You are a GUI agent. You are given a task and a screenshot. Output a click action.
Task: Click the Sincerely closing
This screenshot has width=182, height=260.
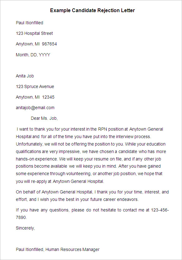26,228
